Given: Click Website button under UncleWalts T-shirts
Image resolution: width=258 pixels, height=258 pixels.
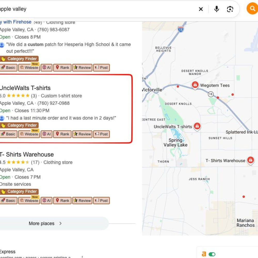Looking at the screenshot, I should click(x=29, y=134).
